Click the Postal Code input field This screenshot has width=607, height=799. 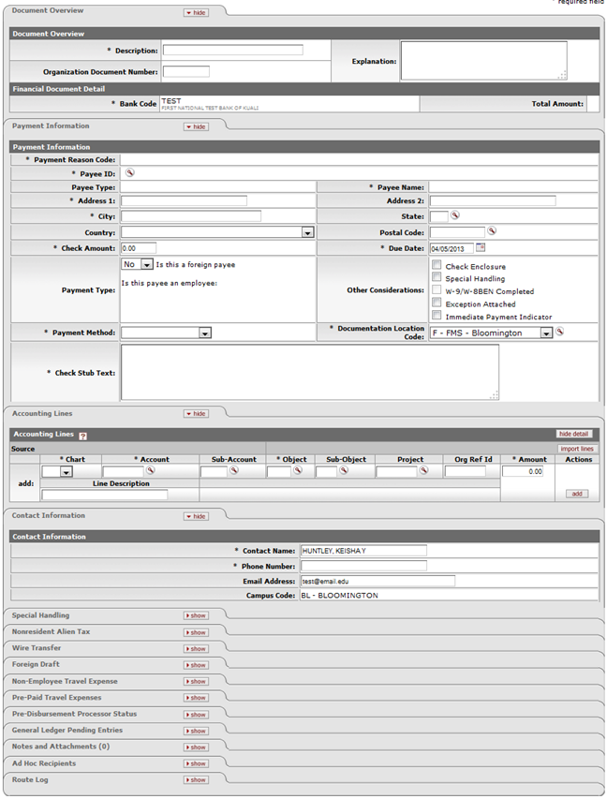457,232
